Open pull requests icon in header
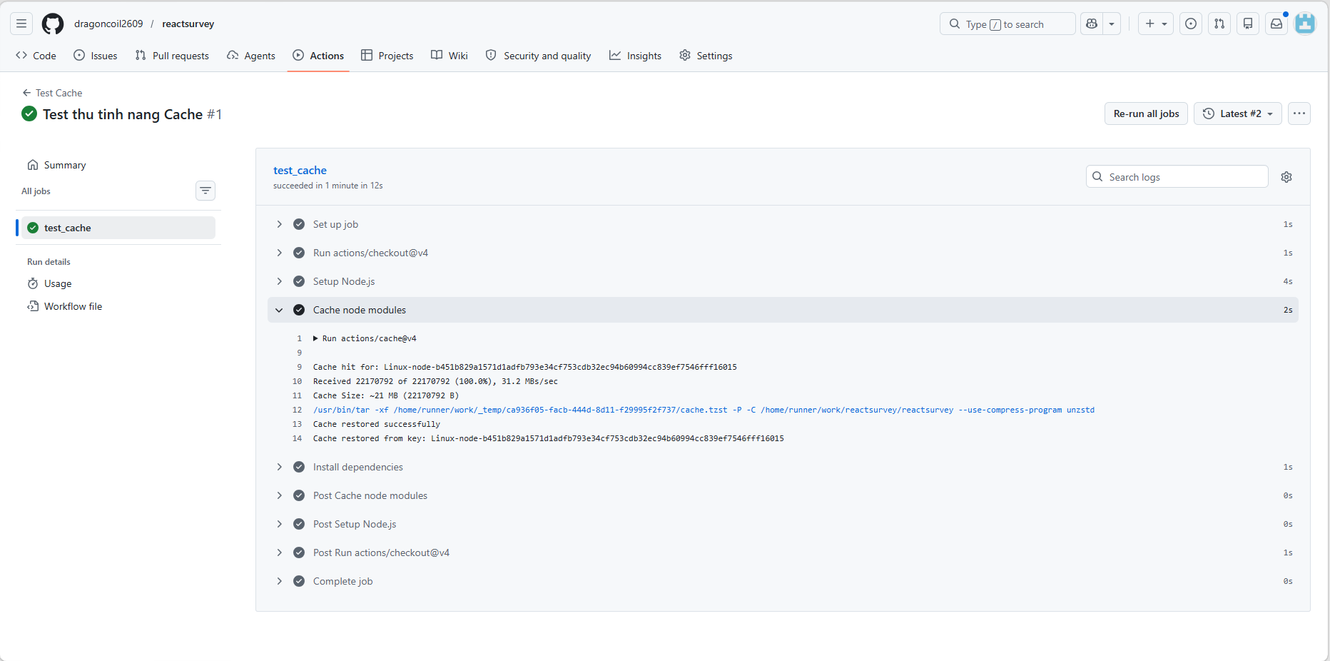This screenshot has width=1330, height=661. pyautogui.click(x=1219, y=24)
